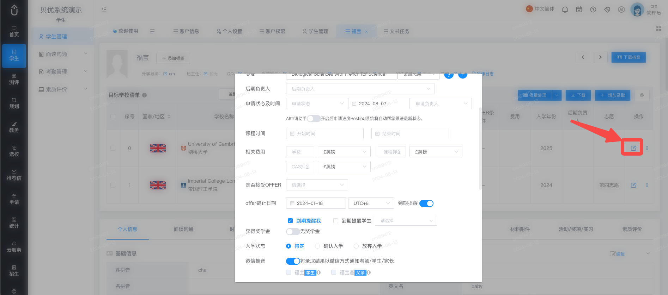The height and width of the screenshot is (295, 668).
Task: Click the table settings gear icon
Action: tap(642, 95)
